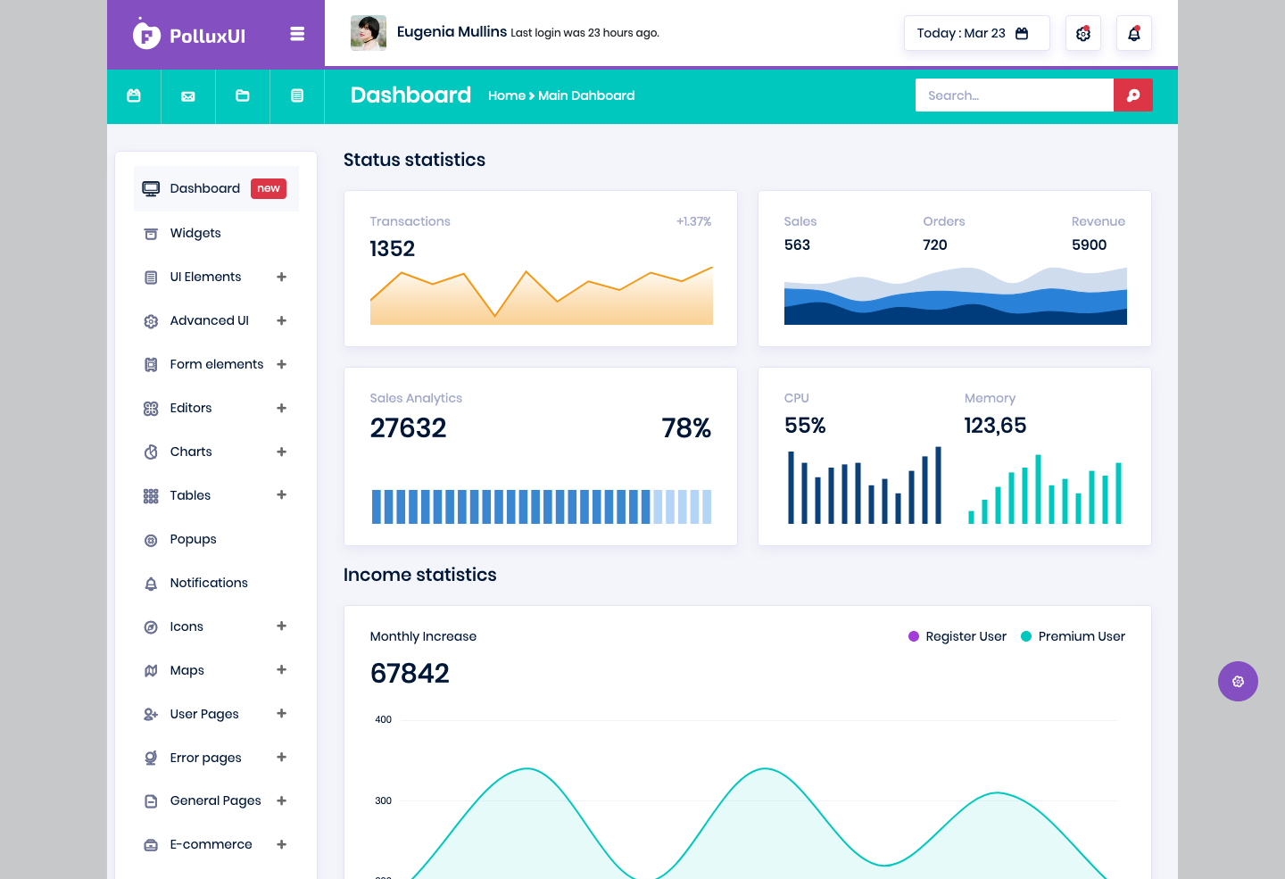Open the notifications bell in the header
This screenshot has height=879, width=1285.
1134,33
